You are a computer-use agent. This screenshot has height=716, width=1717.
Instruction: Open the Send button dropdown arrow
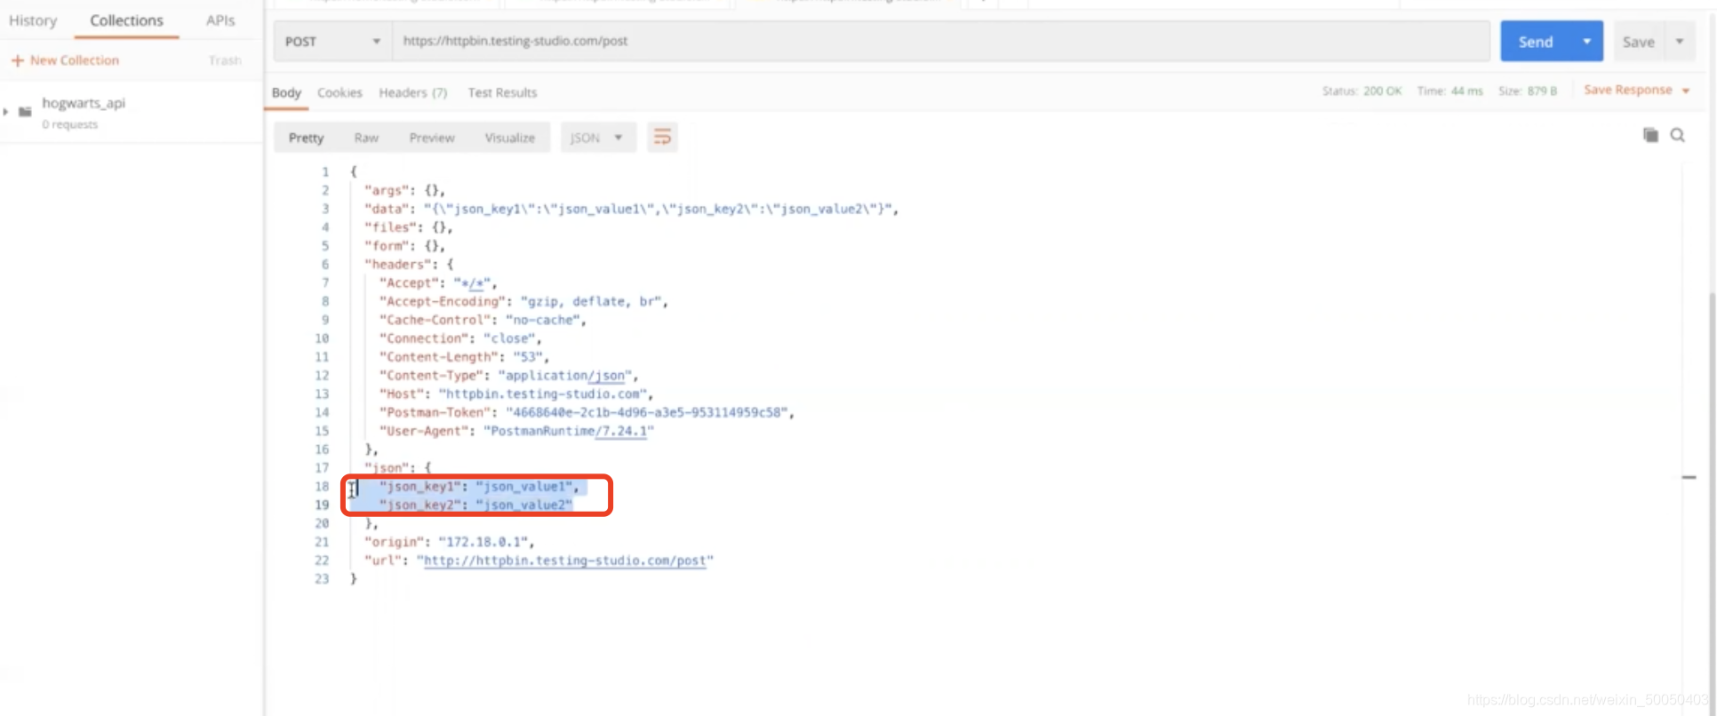[x=1586, y=41]
